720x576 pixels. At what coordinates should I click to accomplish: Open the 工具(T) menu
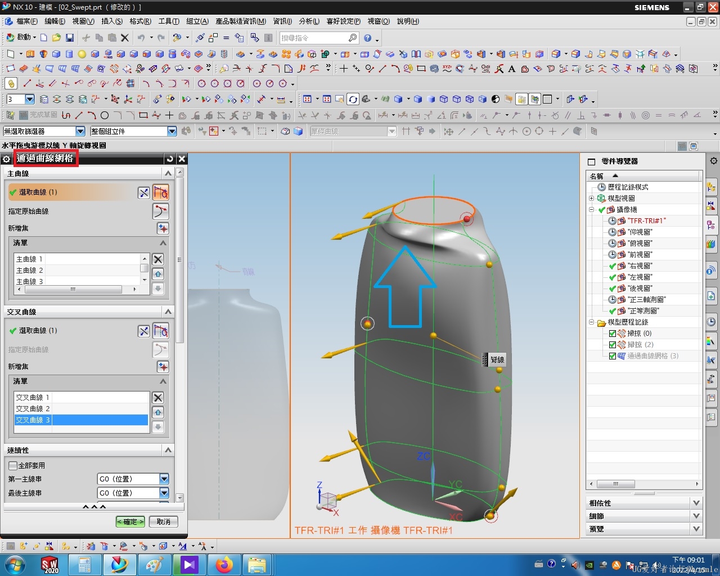[169, 21]
